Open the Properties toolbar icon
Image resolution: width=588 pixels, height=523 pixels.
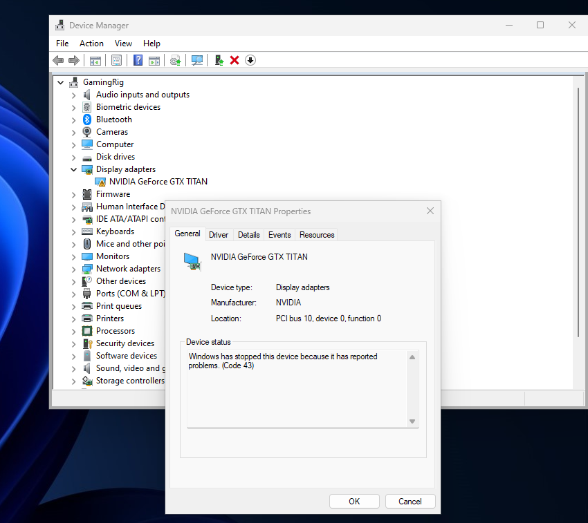tap(117, 60)
